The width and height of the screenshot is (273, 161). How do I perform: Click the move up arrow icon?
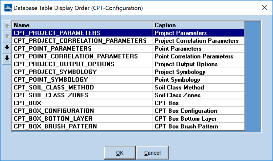pyautogui.click(x=7, y=37)
